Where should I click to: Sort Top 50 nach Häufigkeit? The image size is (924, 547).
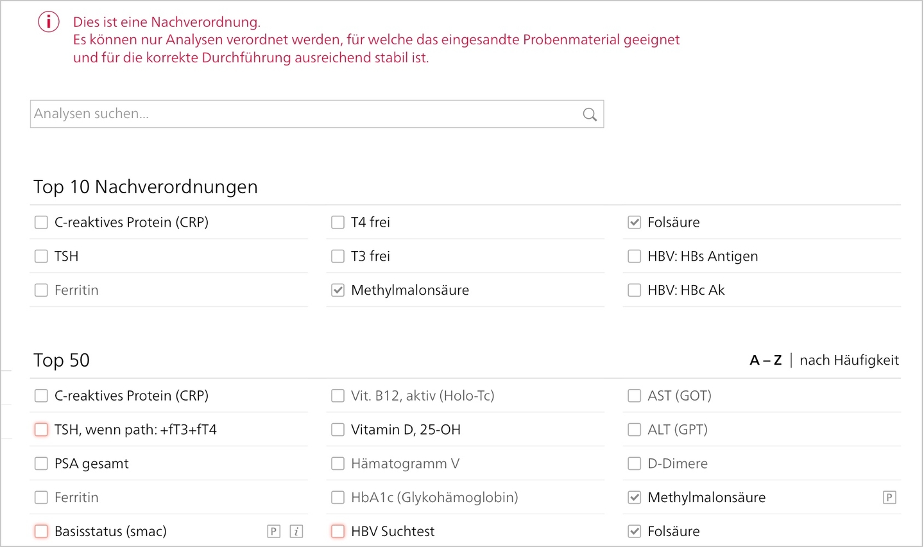pyautogui.click(x=849, y=360)
